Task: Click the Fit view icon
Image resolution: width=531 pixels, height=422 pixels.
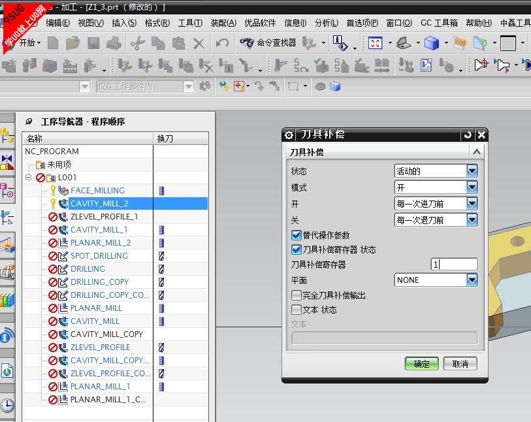Action: (x=375, y=43)
